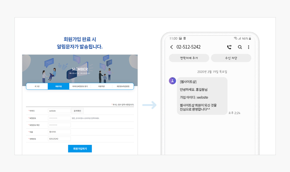
Task: Open the three-dot more options menu
Action: click(249, 47)
